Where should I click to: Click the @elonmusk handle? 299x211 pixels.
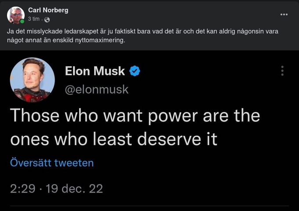point(97,89)
